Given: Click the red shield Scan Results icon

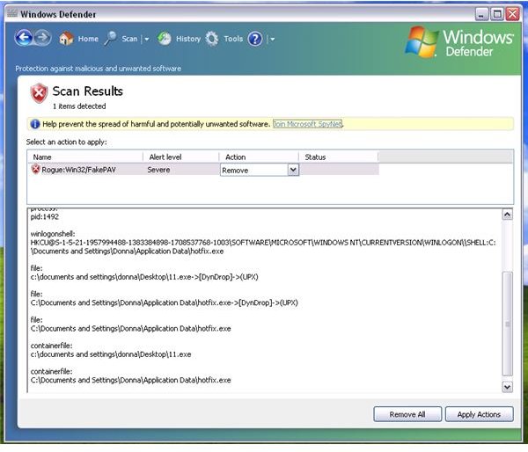Looking at the screenshot, I should [x=39, y=93].
